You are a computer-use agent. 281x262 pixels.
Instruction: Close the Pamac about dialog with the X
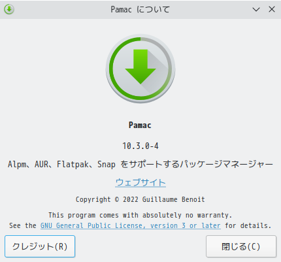click(x=272, y=9)
